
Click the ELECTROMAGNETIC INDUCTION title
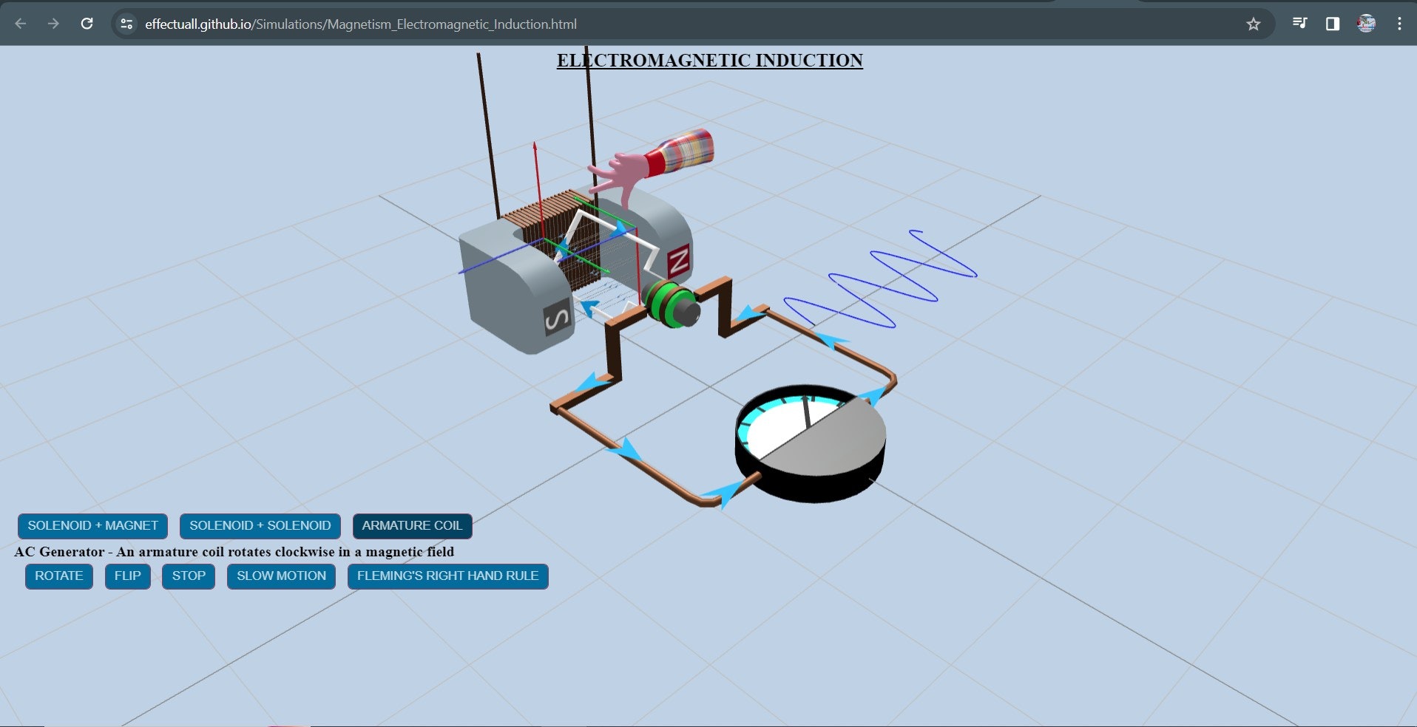tap(709, 61)
